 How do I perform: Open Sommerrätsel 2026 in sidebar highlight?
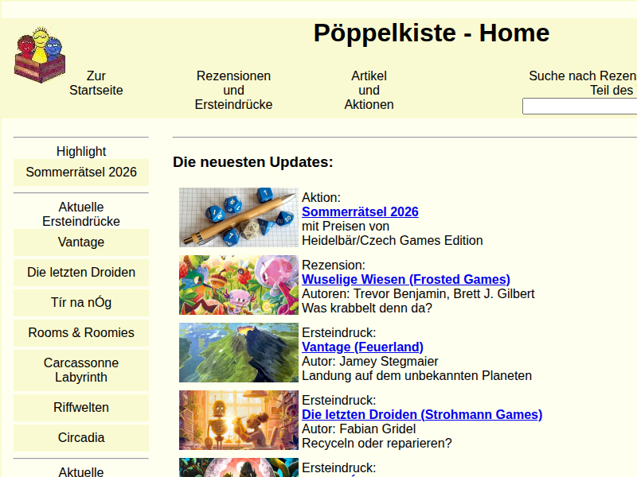point(81,172)
